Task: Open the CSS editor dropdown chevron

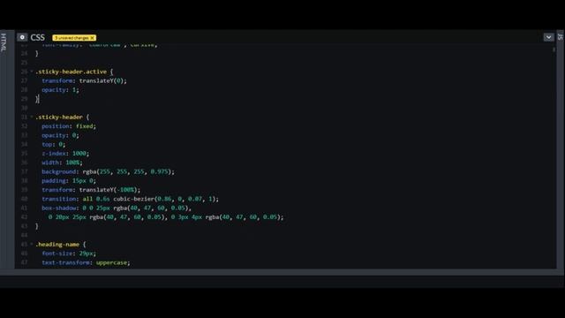Action: point(548,37)
